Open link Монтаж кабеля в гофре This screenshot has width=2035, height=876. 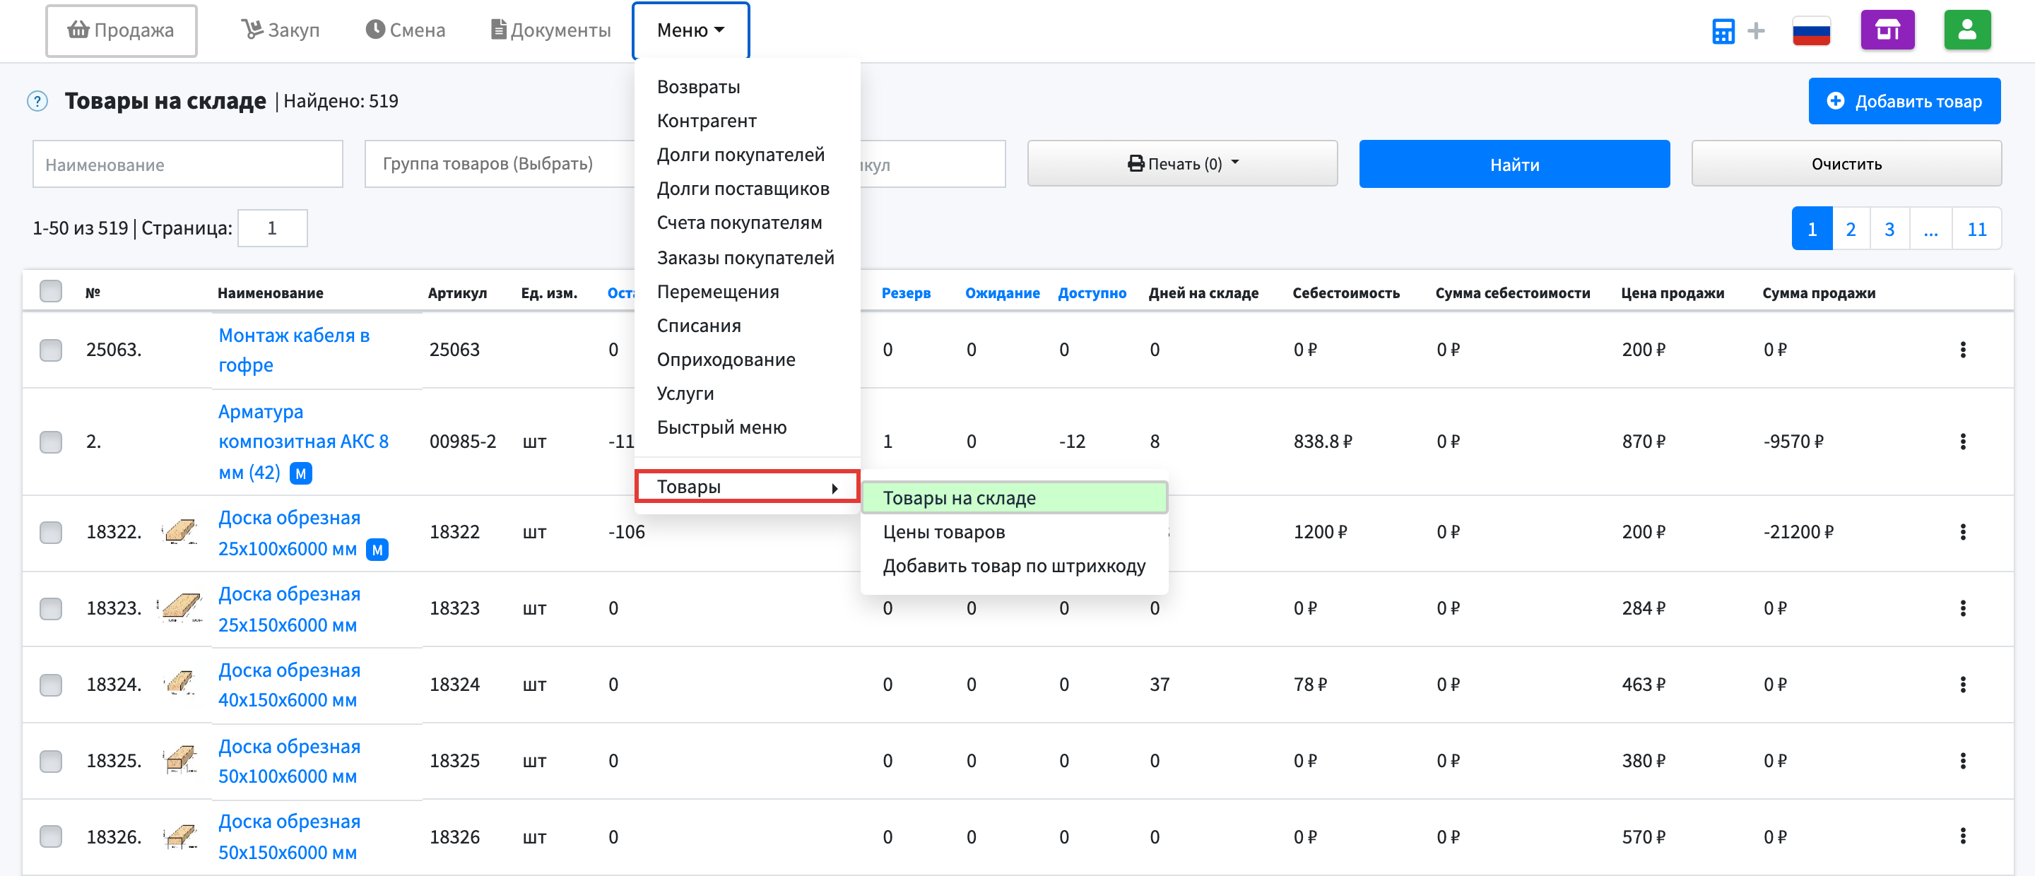click(x=294, y=350)
